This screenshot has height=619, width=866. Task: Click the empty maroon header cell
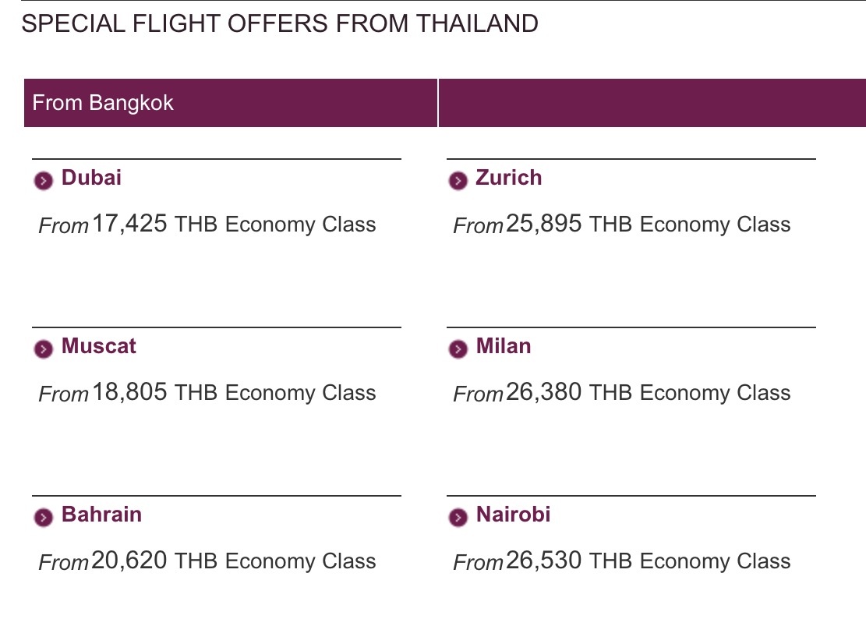[652, 103]
